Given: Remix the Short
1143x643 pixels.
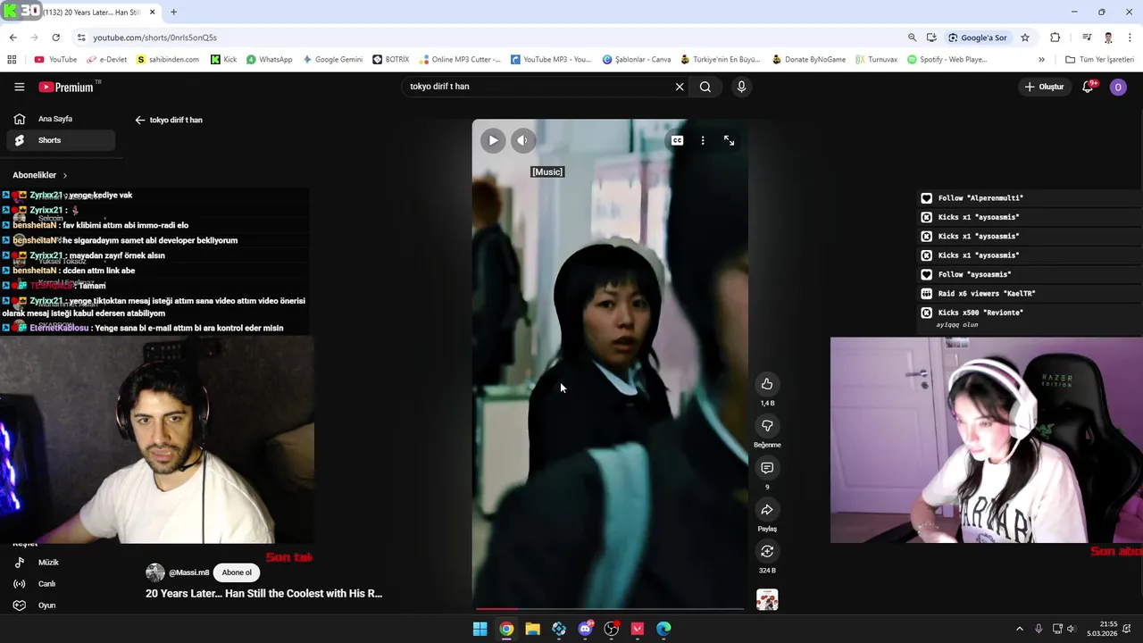Looking at the screenshot, I should pyautogui.click(x=767, y=552).
